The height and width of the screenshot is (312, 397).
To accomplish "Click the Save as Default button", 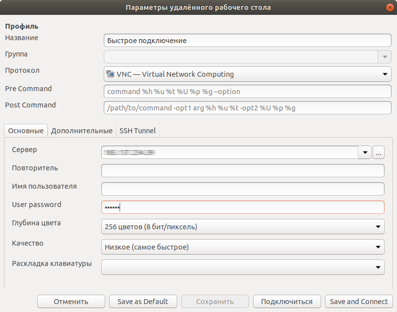I will 143,302.
